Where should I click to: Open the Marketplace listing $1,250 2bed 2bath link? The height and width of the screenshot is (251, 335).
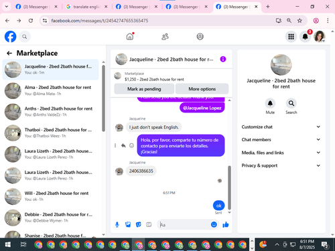tap(154, 79)
